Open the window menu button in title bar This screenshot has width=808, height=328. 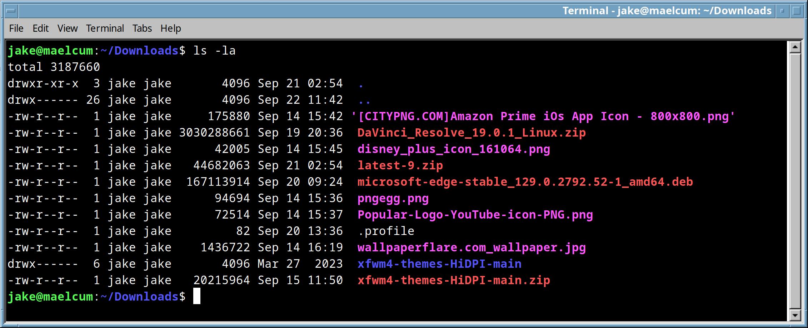11,11
